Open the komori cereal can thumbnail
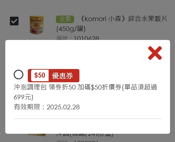This screenshot has height=142, width=175. click(37, 25)
